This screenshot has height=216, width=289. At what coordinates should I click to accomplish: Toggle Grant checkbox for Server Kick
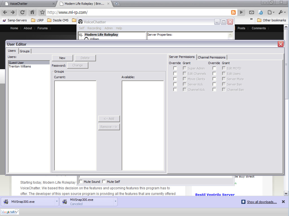pyautogui.click(x=185, y=84)
